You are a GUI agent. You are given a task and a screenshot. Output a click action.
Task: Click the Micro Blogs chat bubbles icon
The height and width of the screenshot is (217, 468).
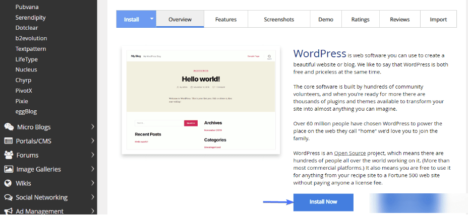pos(9,127)
